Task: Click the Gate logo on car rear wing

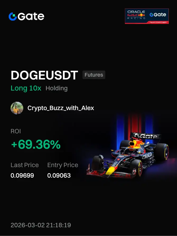Action: click(x=146, y=136)
